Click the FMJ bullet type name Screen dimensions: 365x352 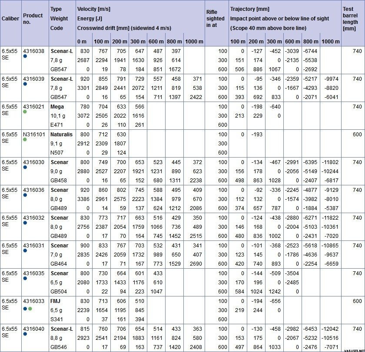tap(56, 301)
